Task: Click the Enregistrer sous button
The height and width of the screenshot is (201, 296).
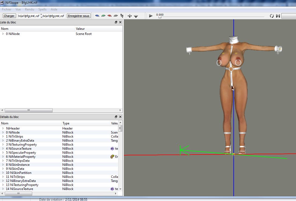Action: [x=78, y=16]
